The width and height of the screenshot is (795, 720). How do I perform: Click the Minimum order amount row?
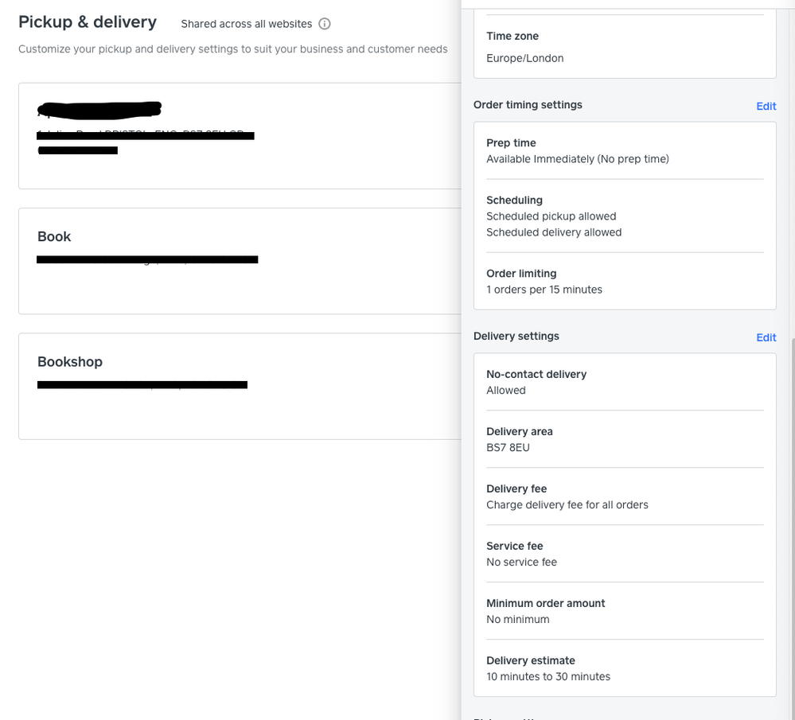(x=624, y=611)
